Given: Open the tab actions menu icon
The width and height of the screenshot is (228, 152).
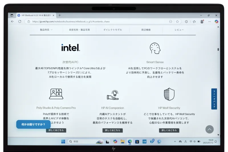Looking at the screenshot, I should (x=12, y=15).
